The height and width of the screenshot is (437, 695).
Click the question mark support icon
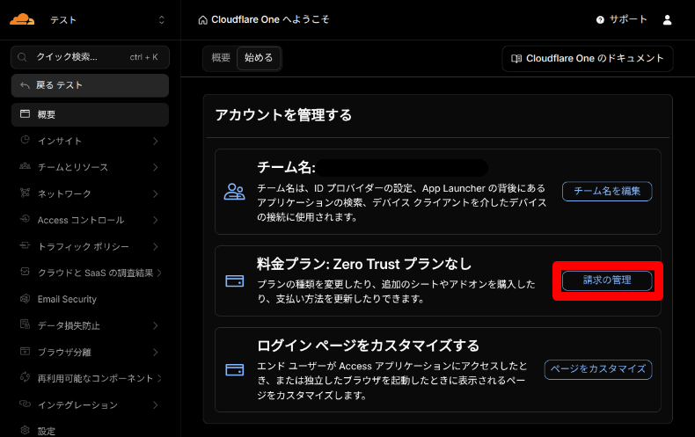point(600,20)
